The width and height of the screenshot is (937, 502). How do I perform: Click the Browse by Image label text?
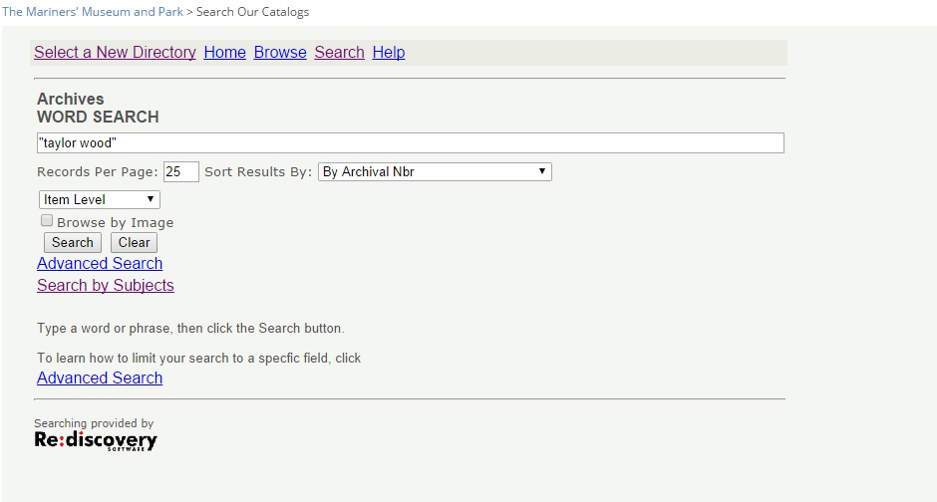click(x=115, y=222)
